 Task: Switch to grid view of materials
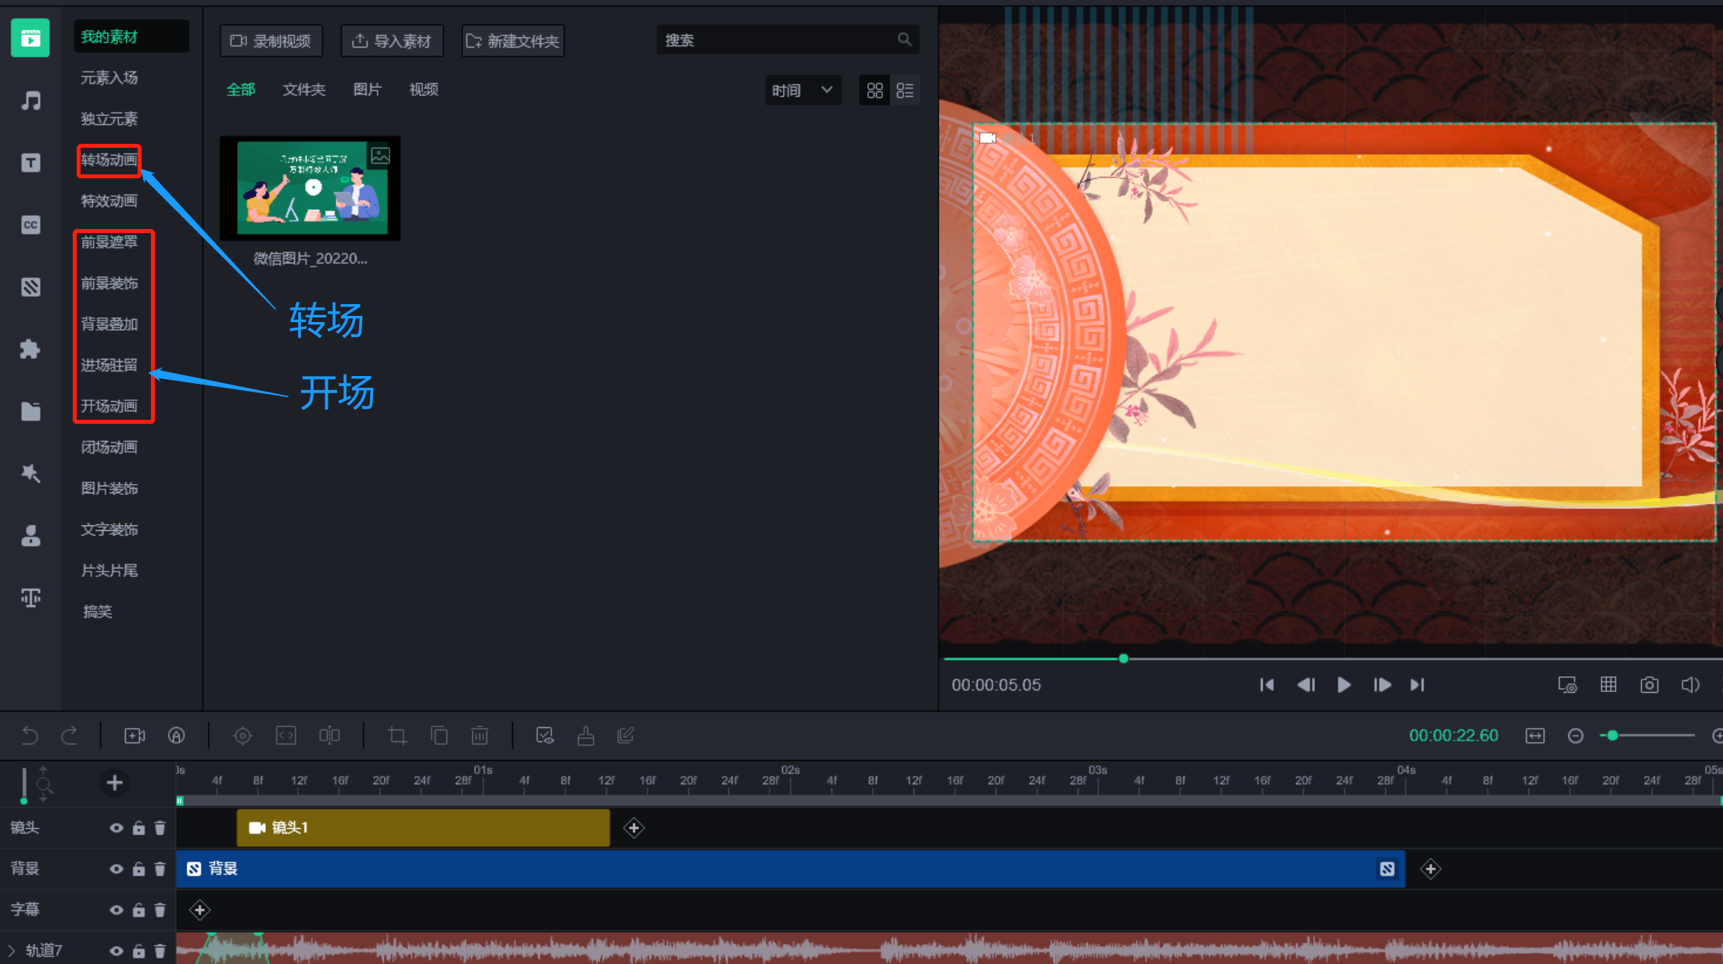pos(874,91)
